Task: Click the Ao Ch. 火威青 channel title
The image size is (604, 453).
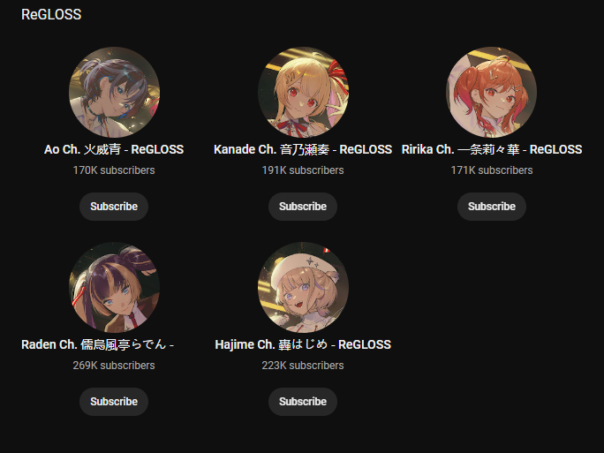Action: [114, 149]
